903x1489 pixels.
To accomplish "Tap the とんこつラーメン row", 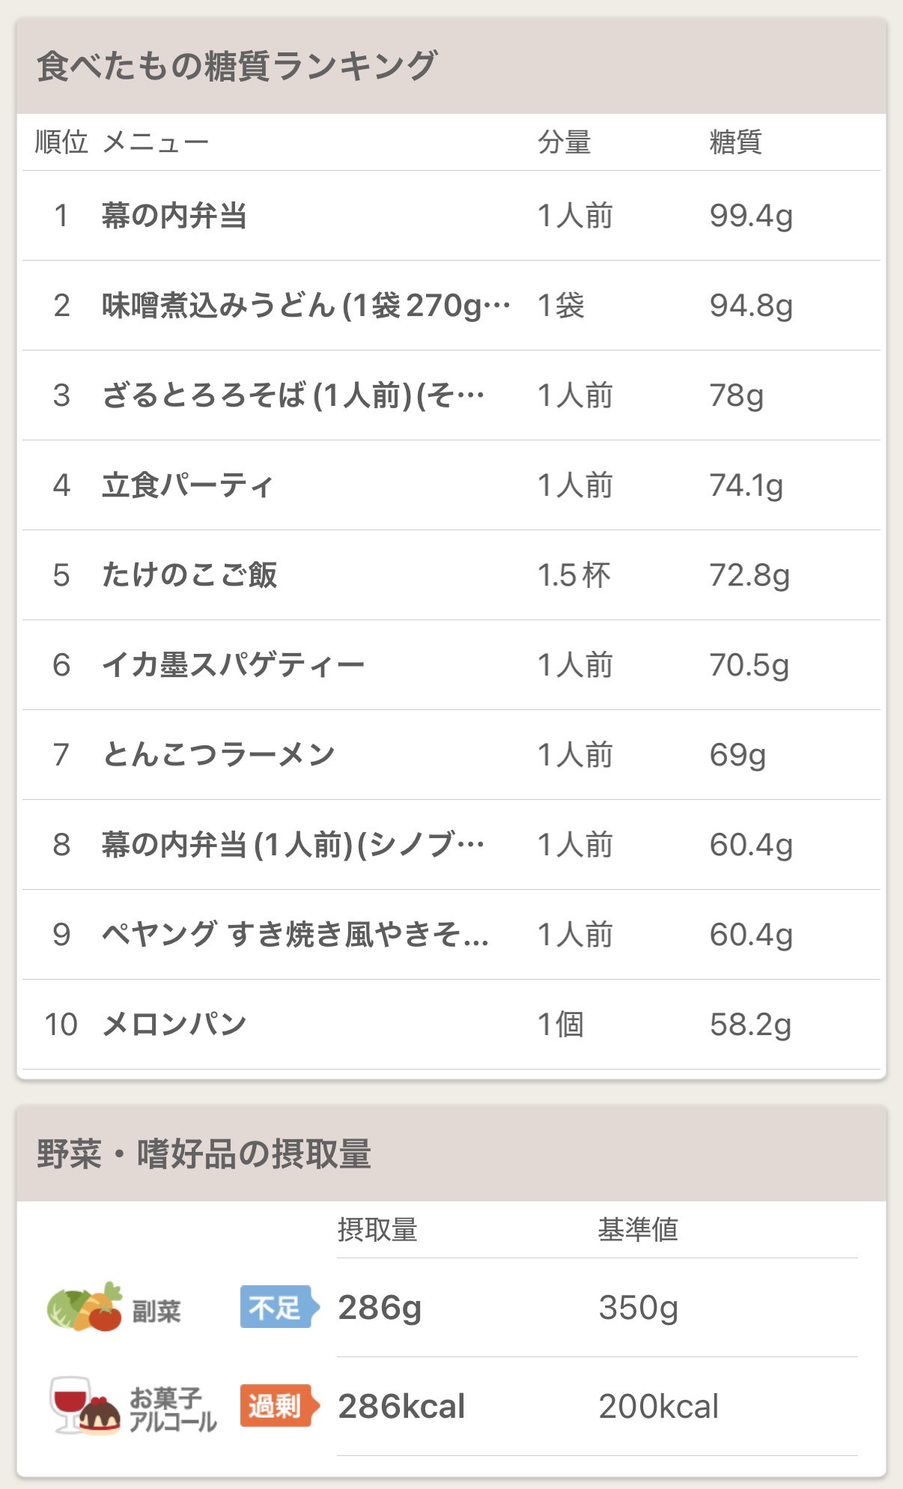I will point(219,755).
